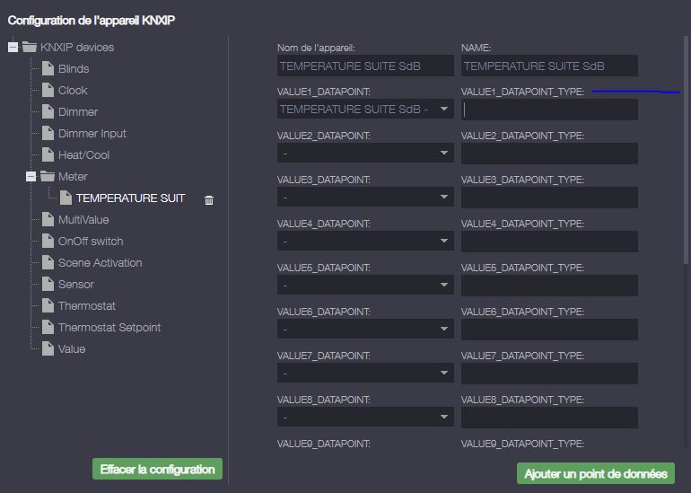Image resolution: width=691 pixels, height=493 pixels.
Task: Collapse the Meter folder node
Action: coord(31,177)
